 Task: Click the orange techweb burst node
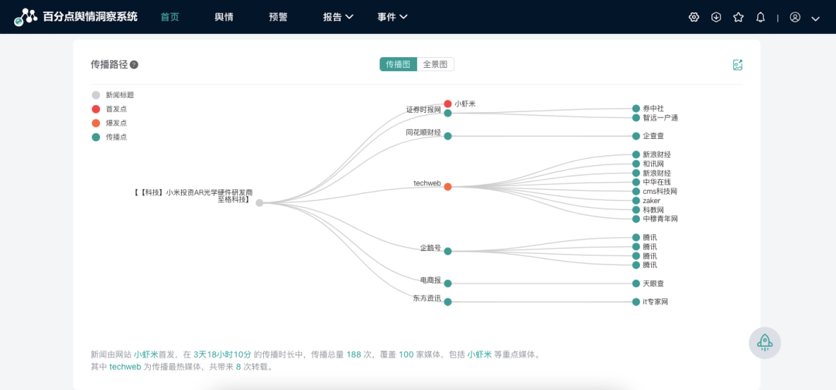pyautogui.click(x=447, y=187)
